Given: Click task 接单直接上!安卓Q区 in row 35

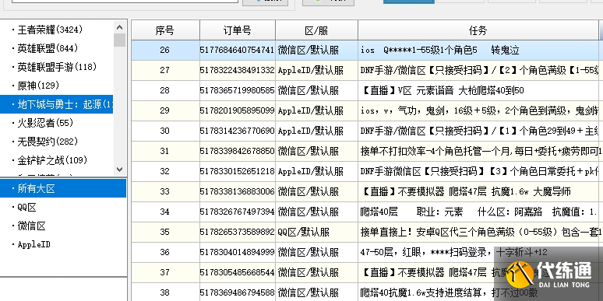Looking at the screenshot, I should 480,233.
